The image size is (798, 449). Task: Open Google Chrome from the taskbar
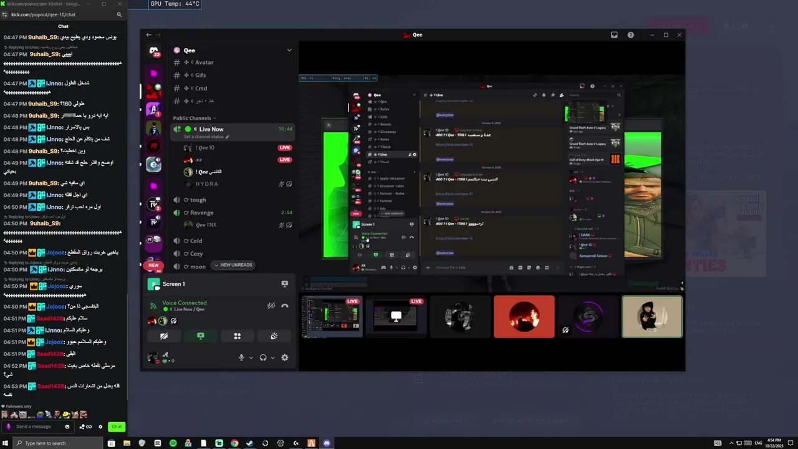click(234, 443)
